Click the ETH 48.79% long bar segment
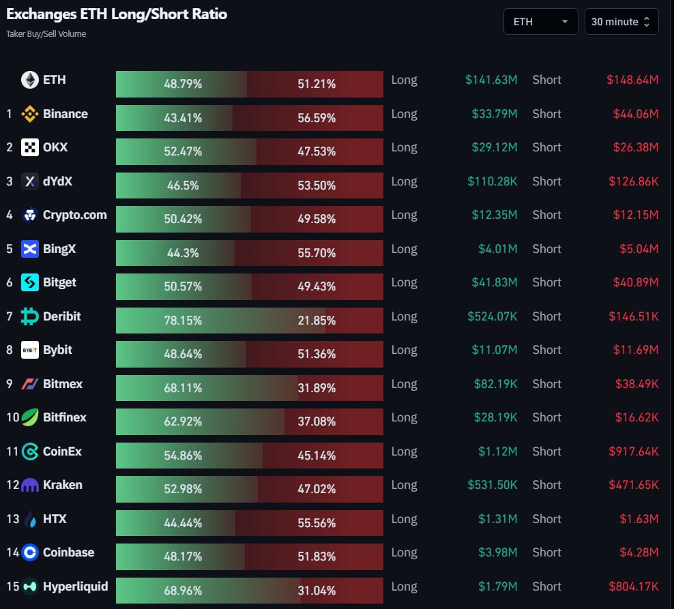Screen dimensions: 674x609 pos(181,84)
